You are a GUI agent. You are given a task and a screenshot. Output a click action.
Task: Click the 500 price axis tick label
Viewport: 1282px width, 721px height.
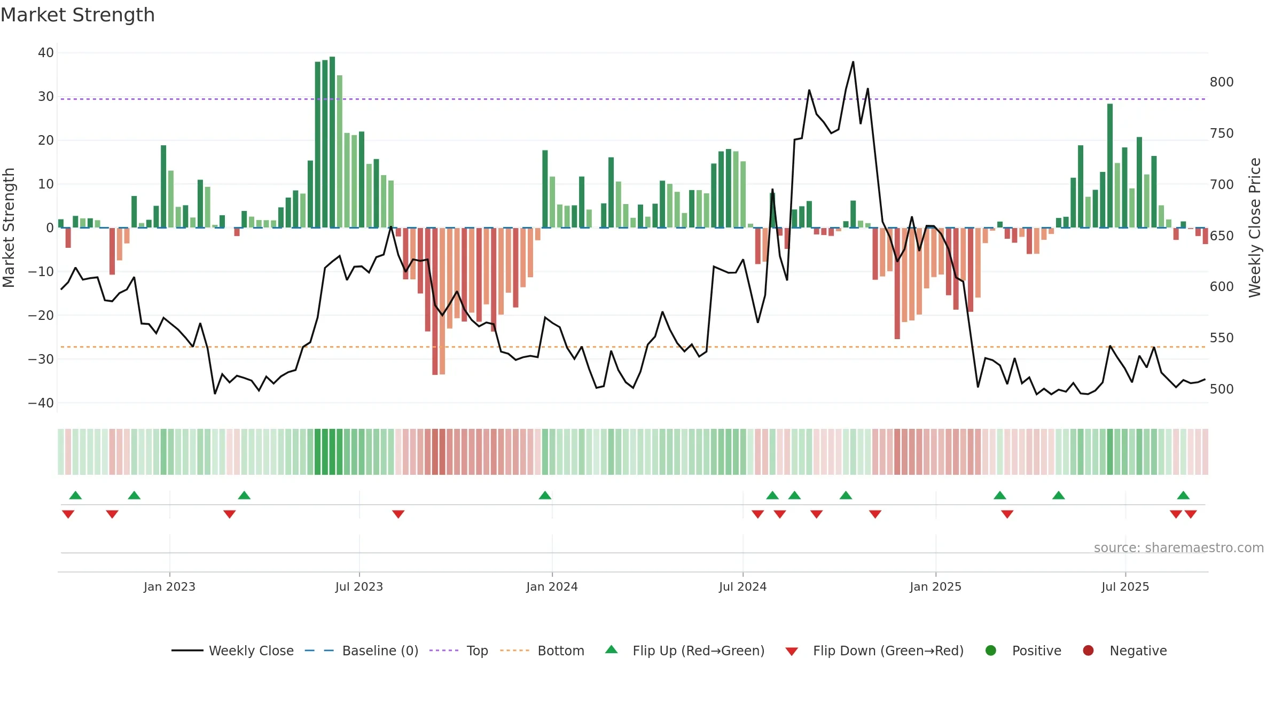(1222, 389)
